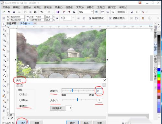162x124 pixels.
Task: Select the Rectangle tool in toolbox
Action: click(4, 55)
